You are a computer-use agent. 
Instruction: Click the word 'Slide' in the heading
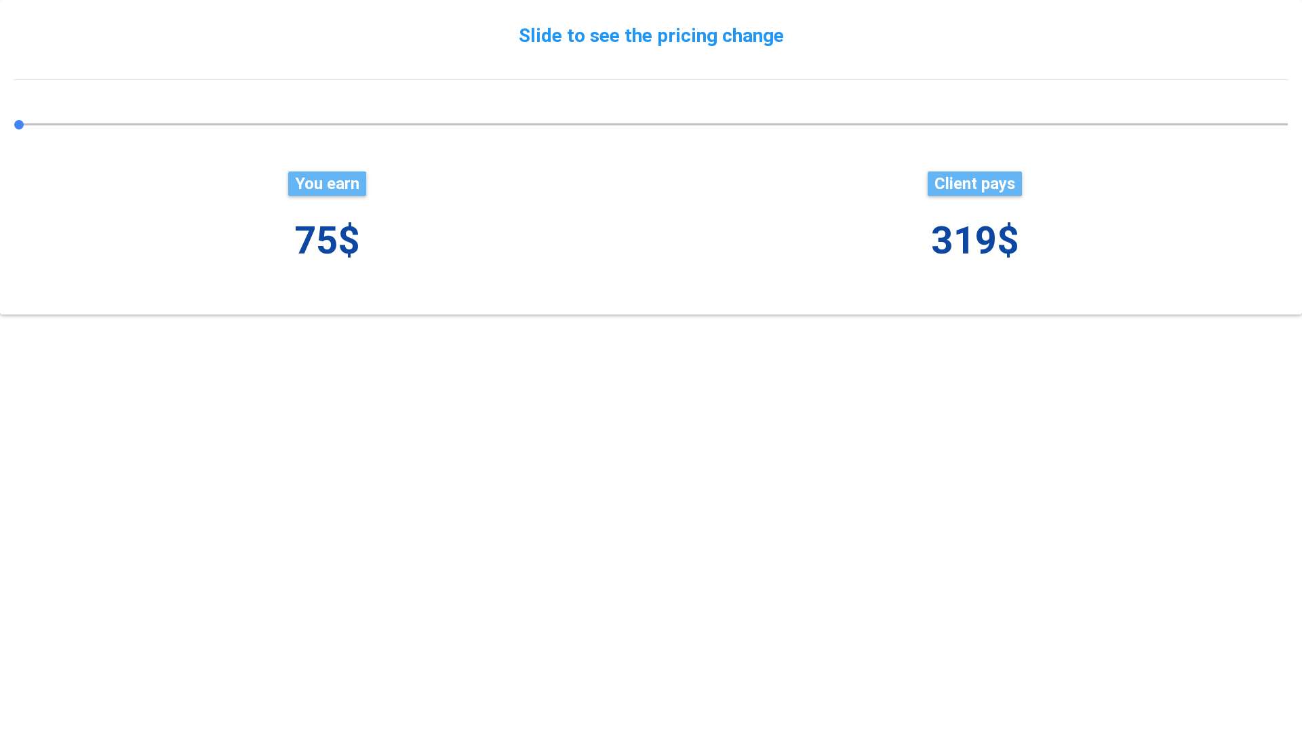(540, 36)
